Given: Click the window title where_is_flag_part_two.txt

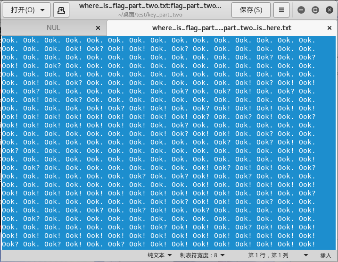Looking at the screenshot, I should [150, 6].
